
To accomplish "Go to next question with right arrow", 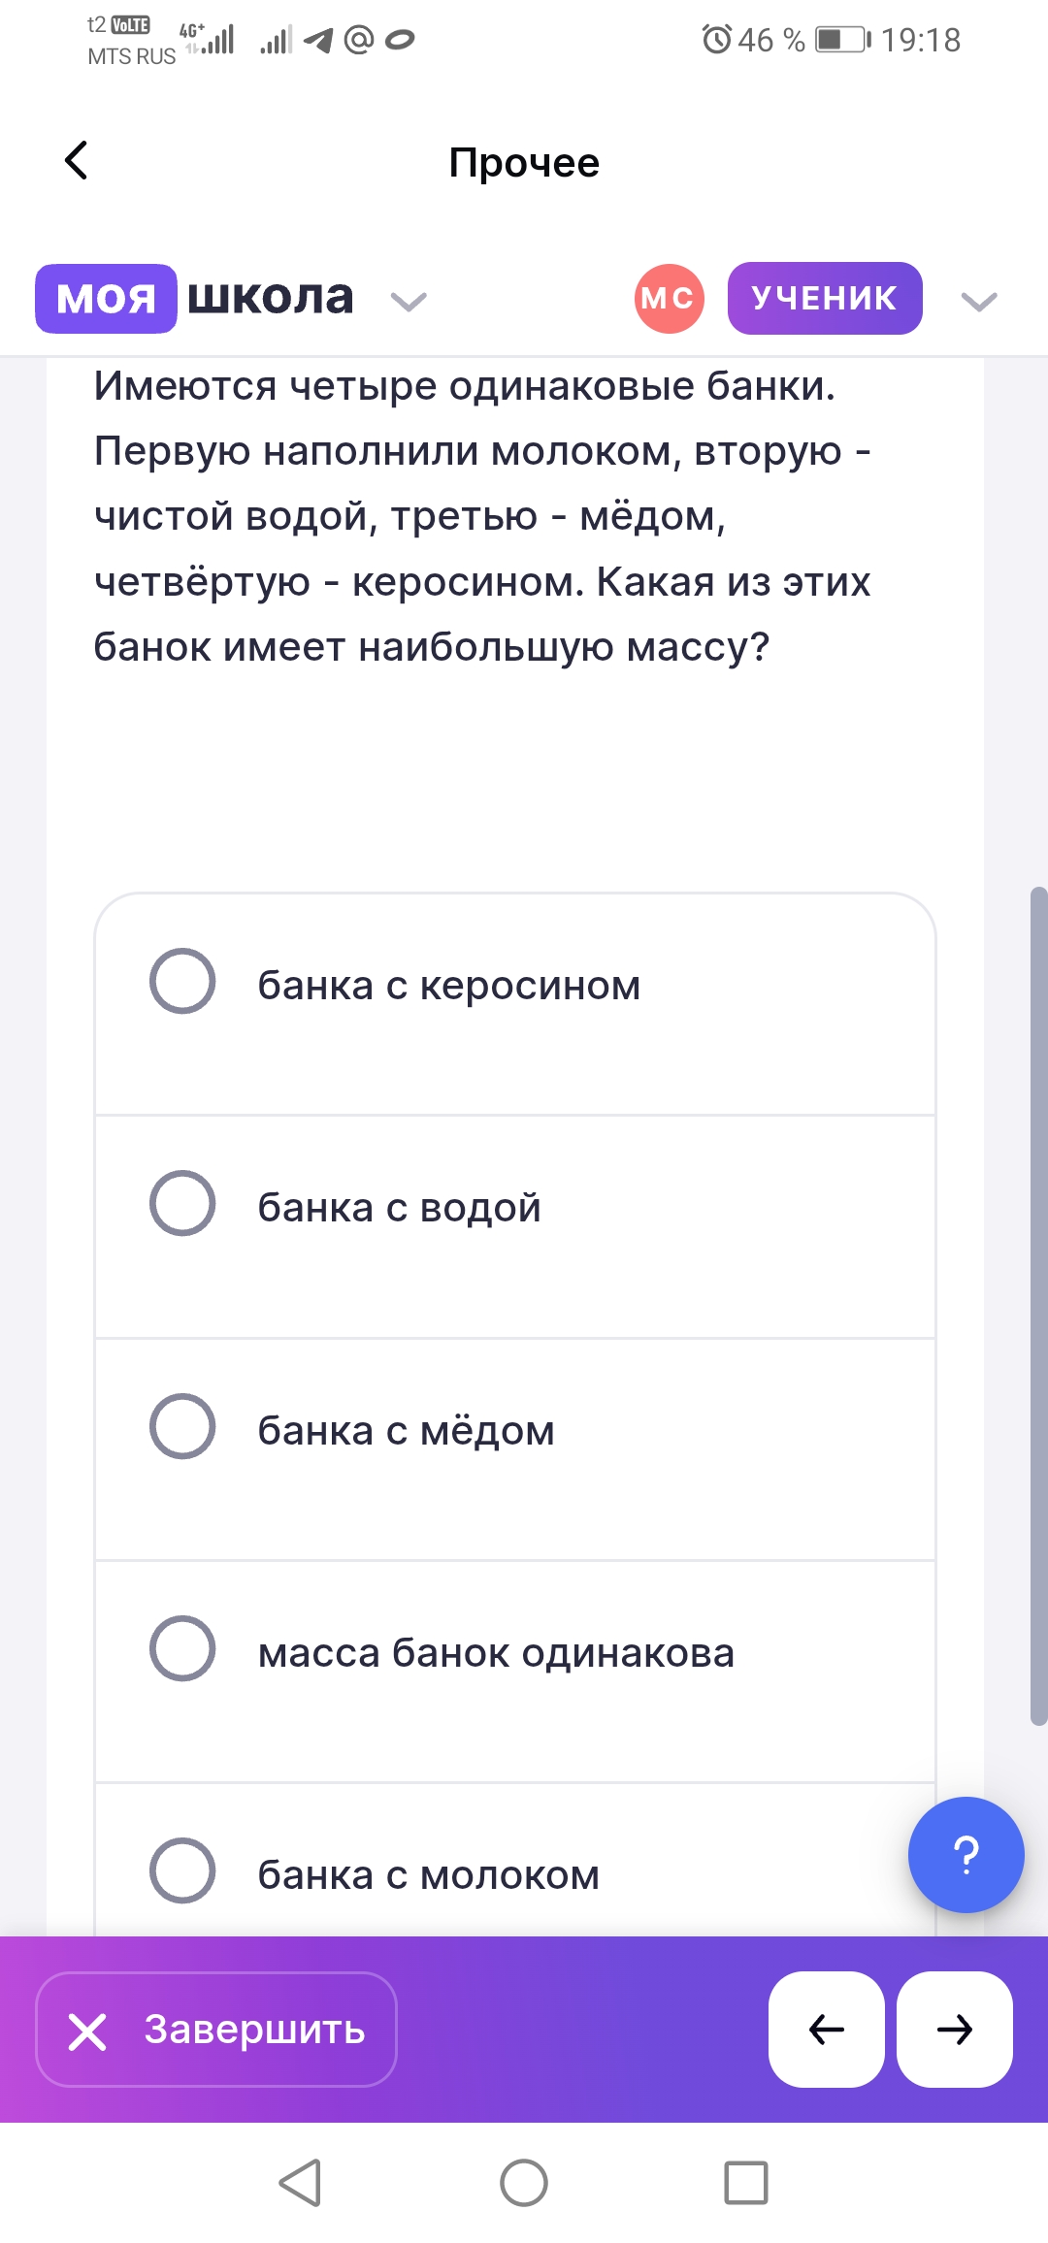I will tap(955, 2030).
